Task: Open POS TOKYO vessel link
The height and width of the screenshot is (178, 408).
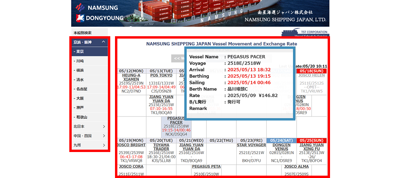Action: [x=161, y=75]
